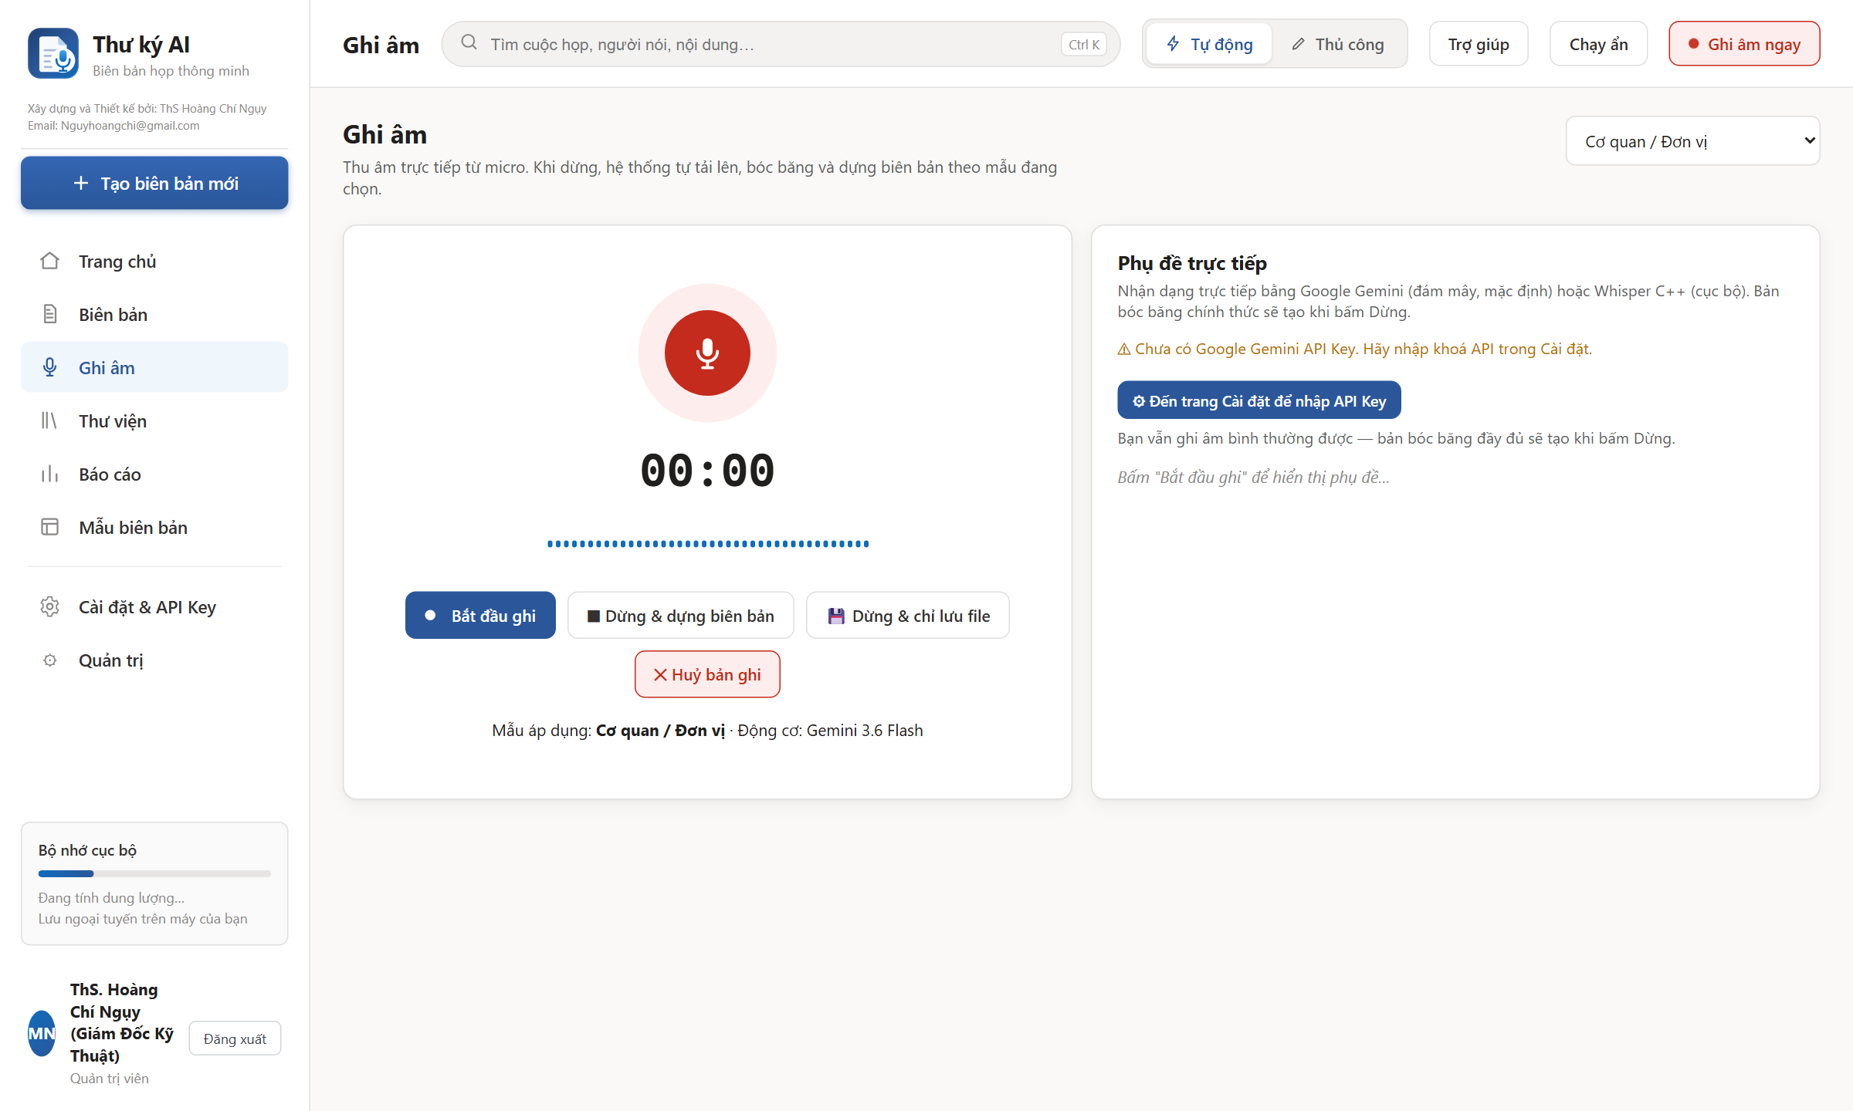1853x1111 pixels.
Task: Click the red dot icon in Ghi âm ngay
Action: 1693,44
